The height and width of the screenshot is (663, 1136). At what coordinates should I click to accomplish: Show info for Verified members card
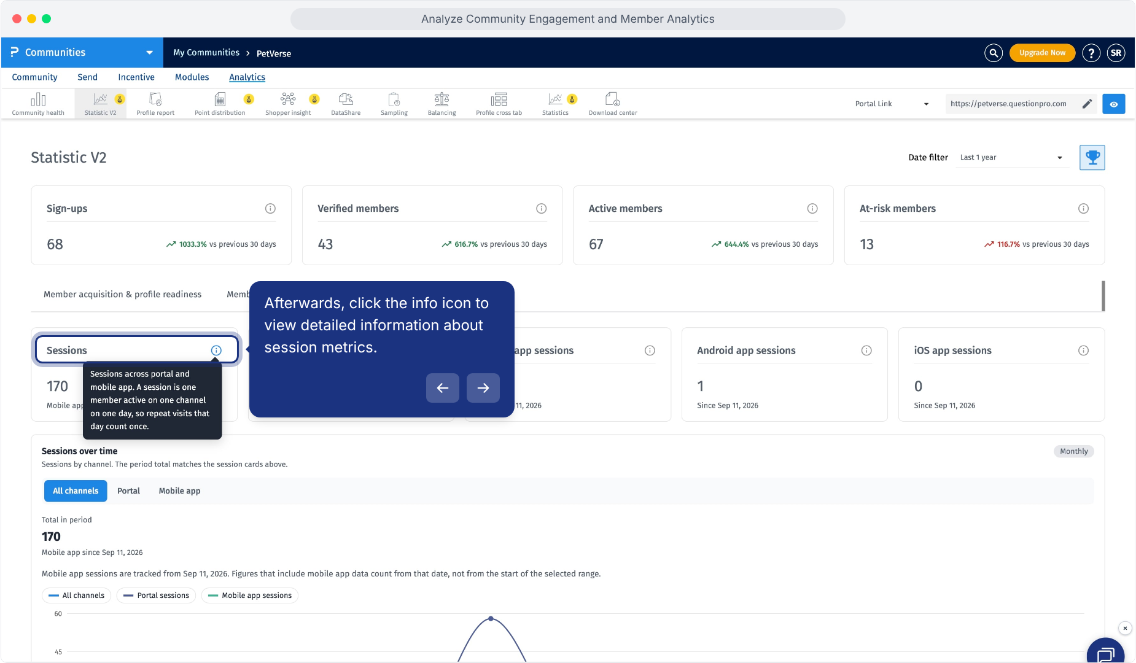(x=542, y=209)
